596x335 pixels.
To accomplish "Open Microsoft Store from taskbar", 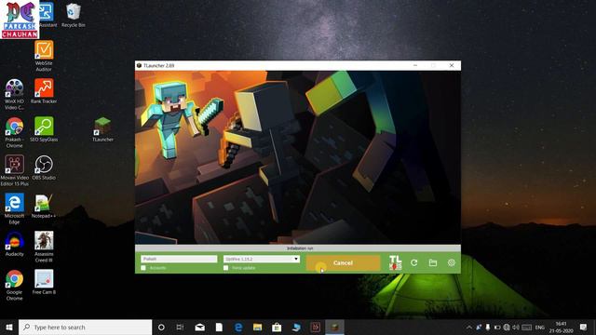I will tap(277, 327).
